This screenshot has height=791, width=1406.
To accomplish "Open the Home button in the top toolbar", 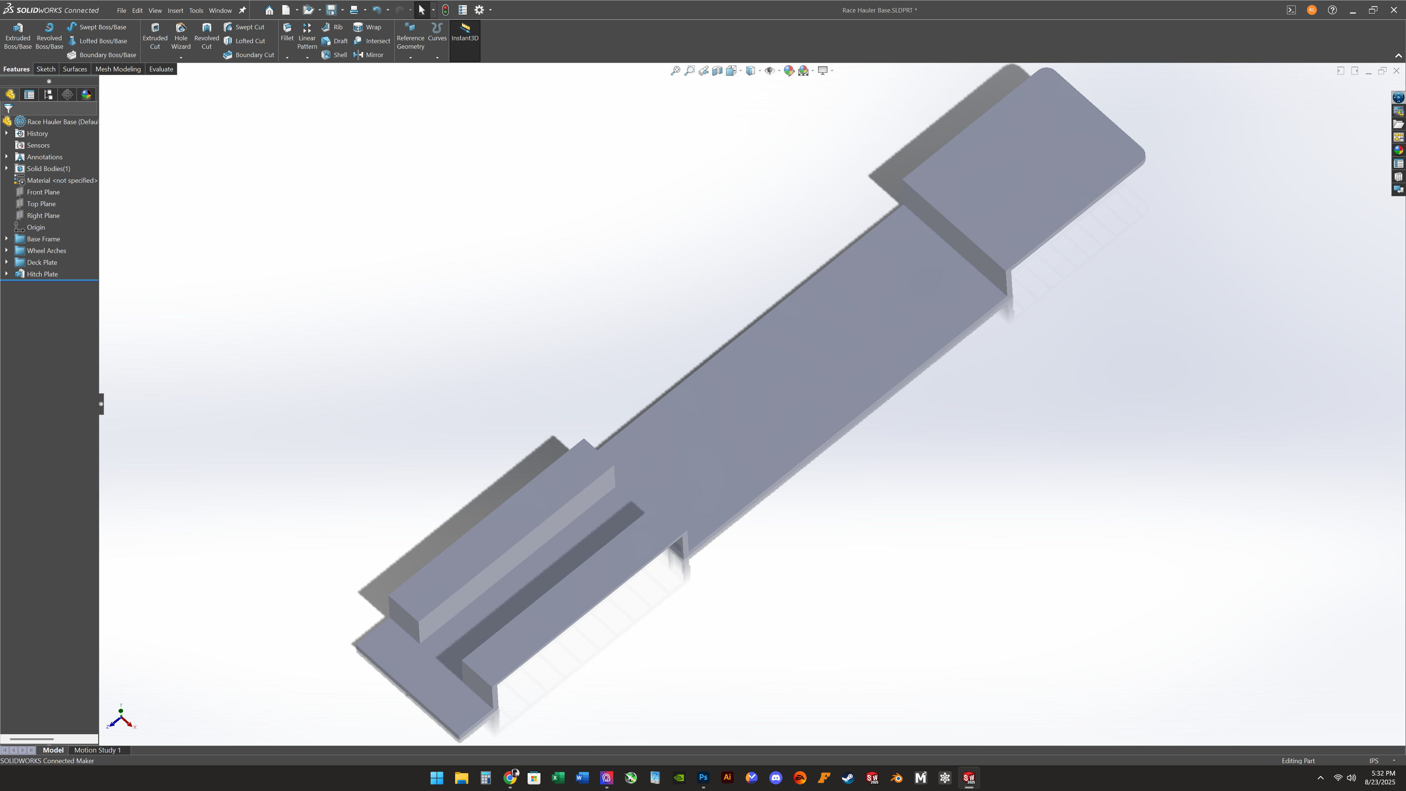I will pos(269,10).
